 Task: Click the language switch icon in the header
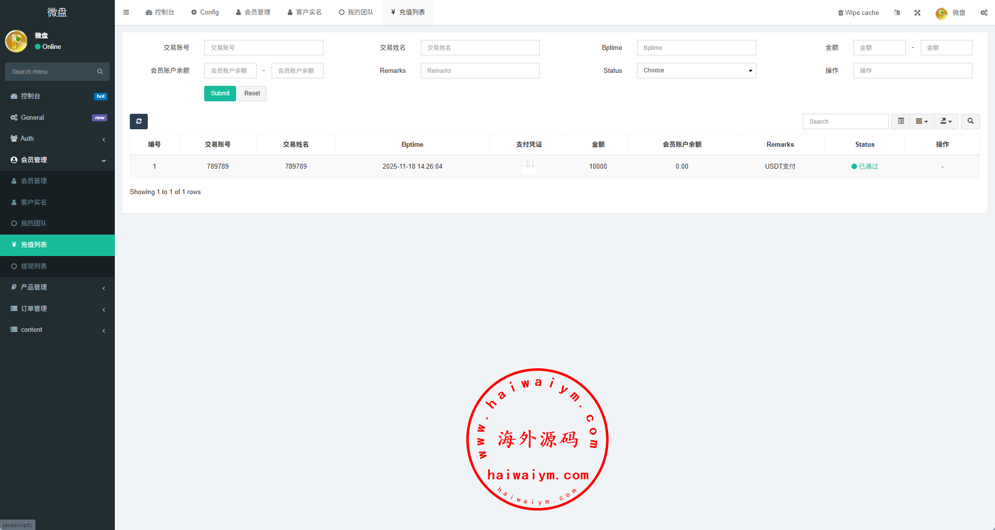897,12
